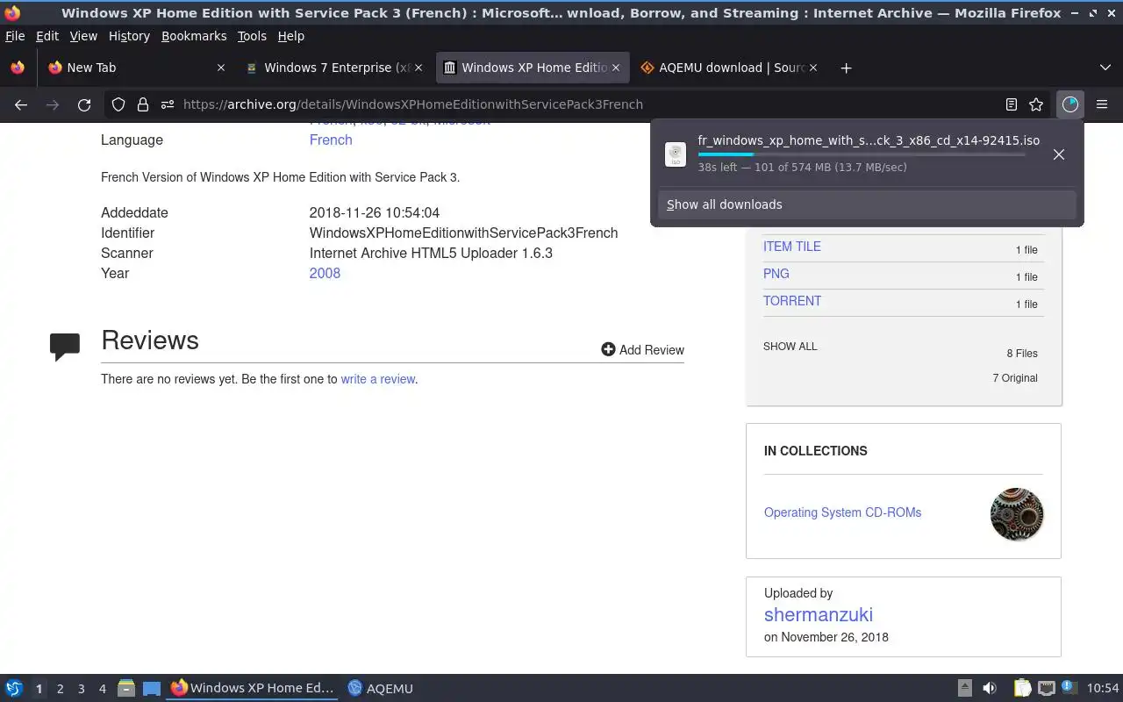The width and height of the screenshot is (1123, 702).
Task: Open the Lubuntu start menu icon
Action: pyautogui.click(x=14, y=689)
